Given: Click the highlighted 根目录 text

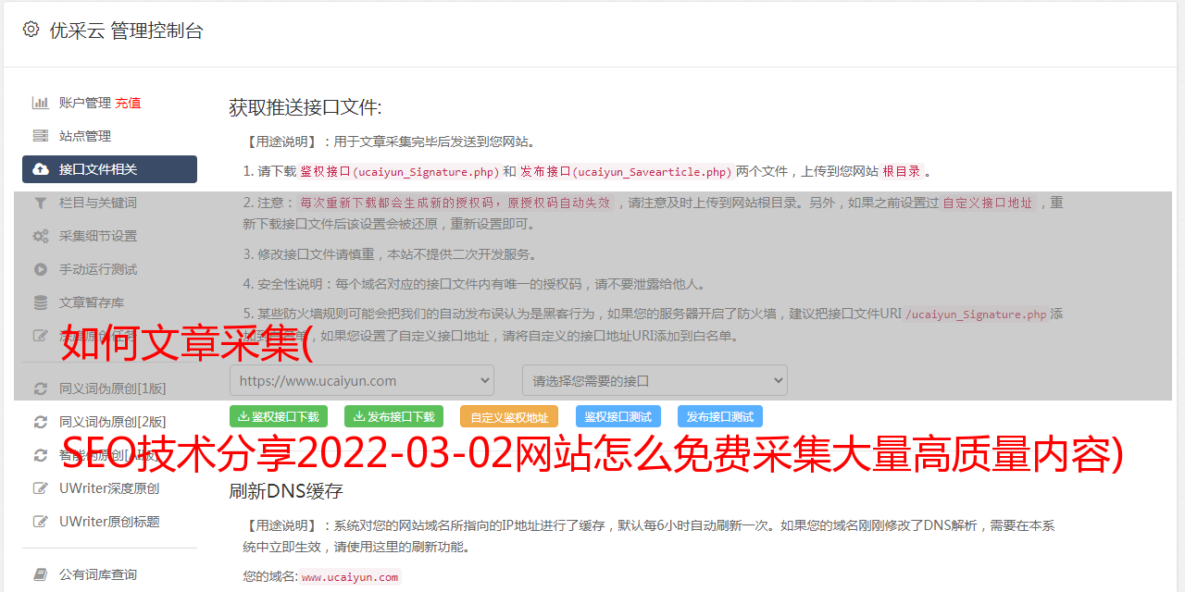Looking at the screenshot, I should pyautogui.click(x=901, y=171).
